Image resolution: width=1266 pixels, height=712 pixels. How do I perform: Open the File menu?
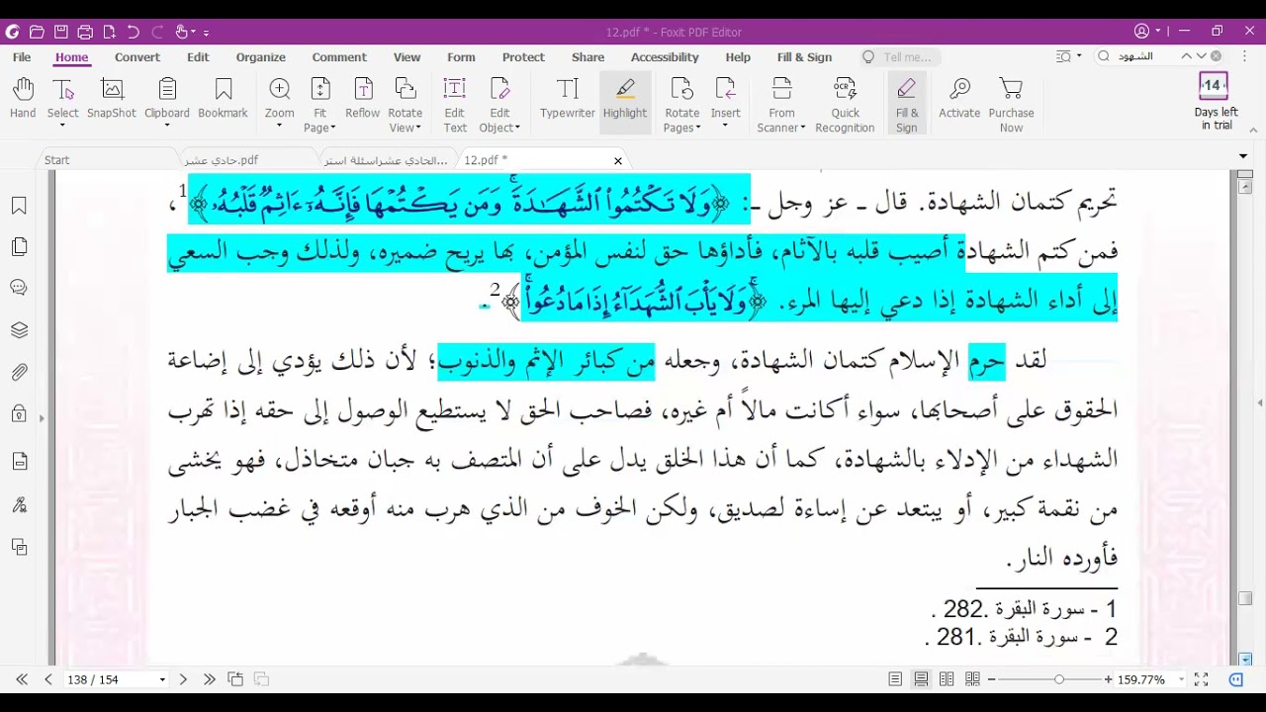(x=22, y=57)
